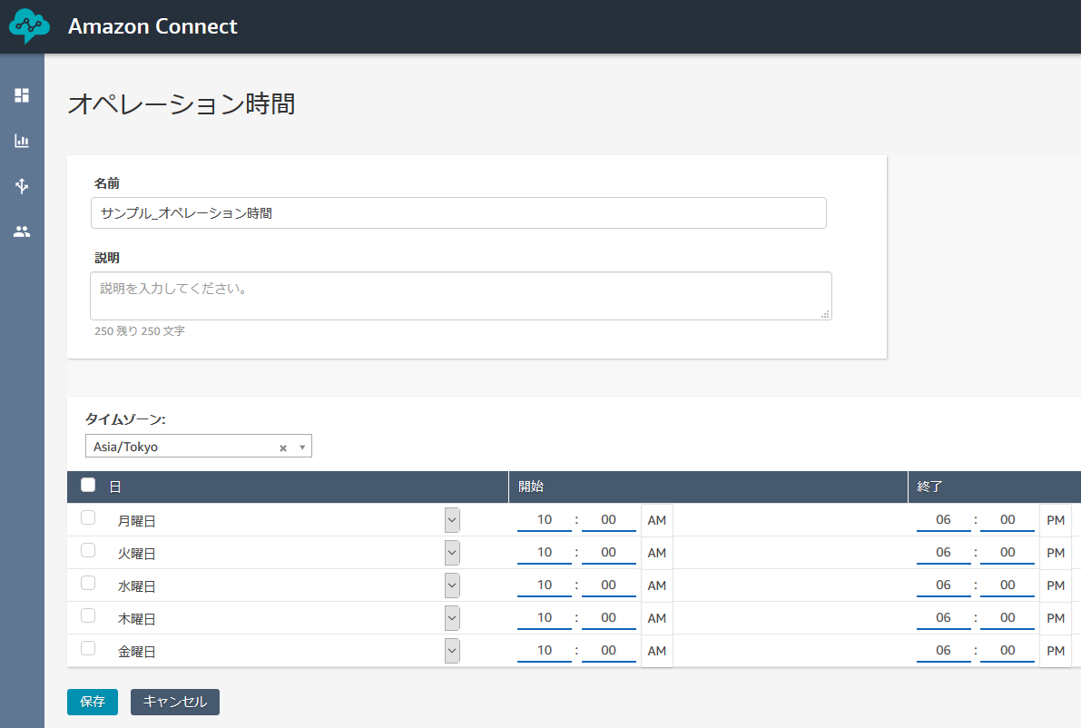Expand the 木曜日 day dropdown

(x=452, y=618)
